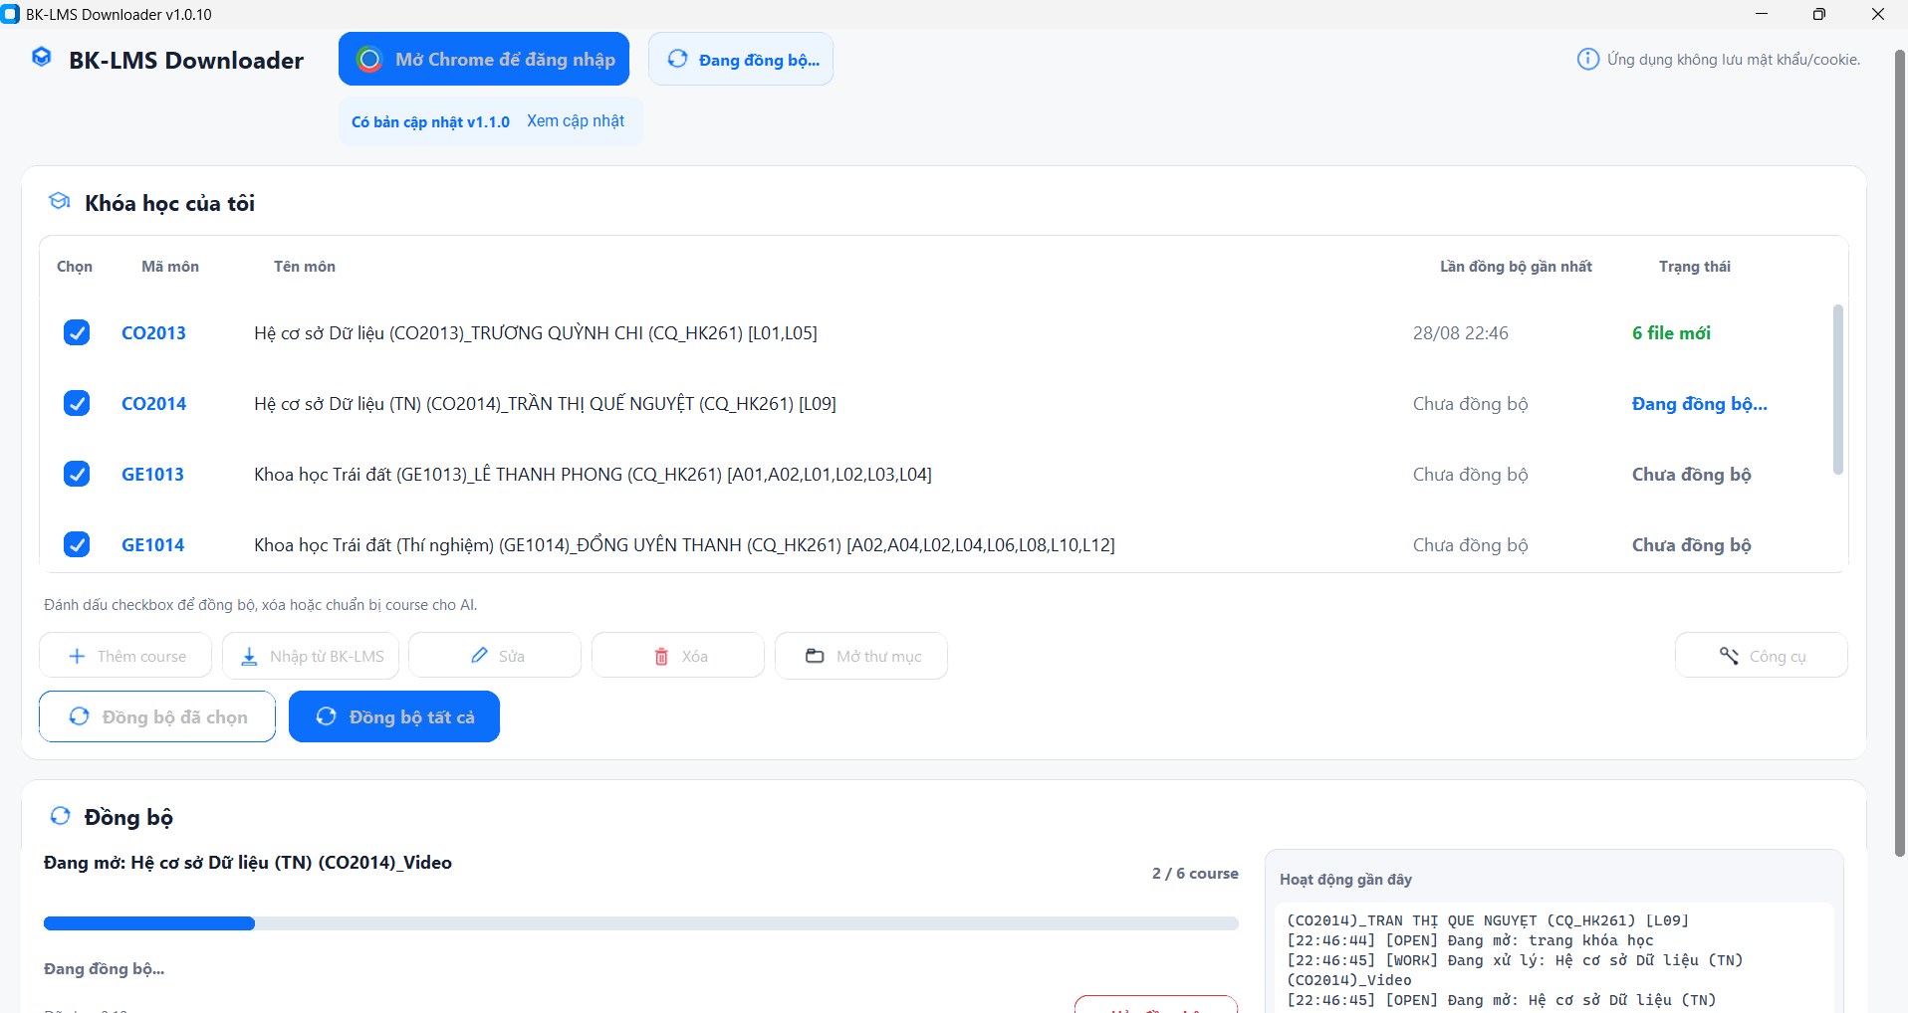Click the course code CO2014
This screenshot has height=1013, width=1908.
[x=153, y=404]
